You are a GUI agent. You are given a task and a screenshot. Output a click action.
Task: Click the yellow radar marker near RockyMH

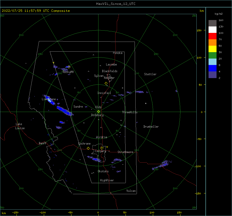click(x=69, y=67)
